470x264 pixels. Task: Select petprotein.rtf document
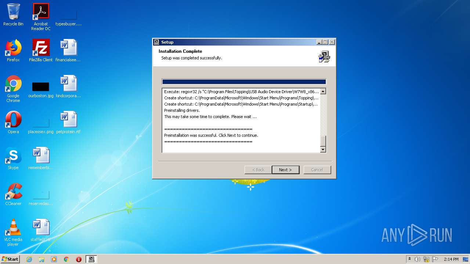pyautogui.click(x=68, y=122)
